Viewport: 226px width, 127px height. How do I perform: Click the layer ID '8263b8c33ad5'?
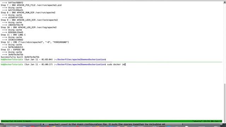pos(16,32)
